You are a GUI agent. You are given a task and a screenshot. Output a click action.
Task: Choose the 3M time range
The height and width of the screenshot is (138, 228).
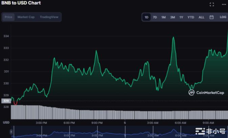172,17
